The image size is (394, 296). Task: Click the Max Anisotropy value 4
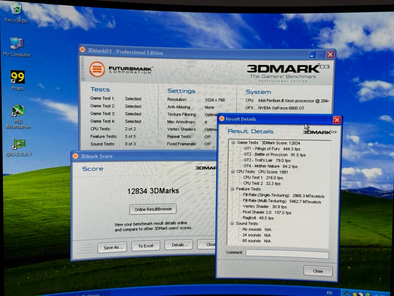pos(206,122)
